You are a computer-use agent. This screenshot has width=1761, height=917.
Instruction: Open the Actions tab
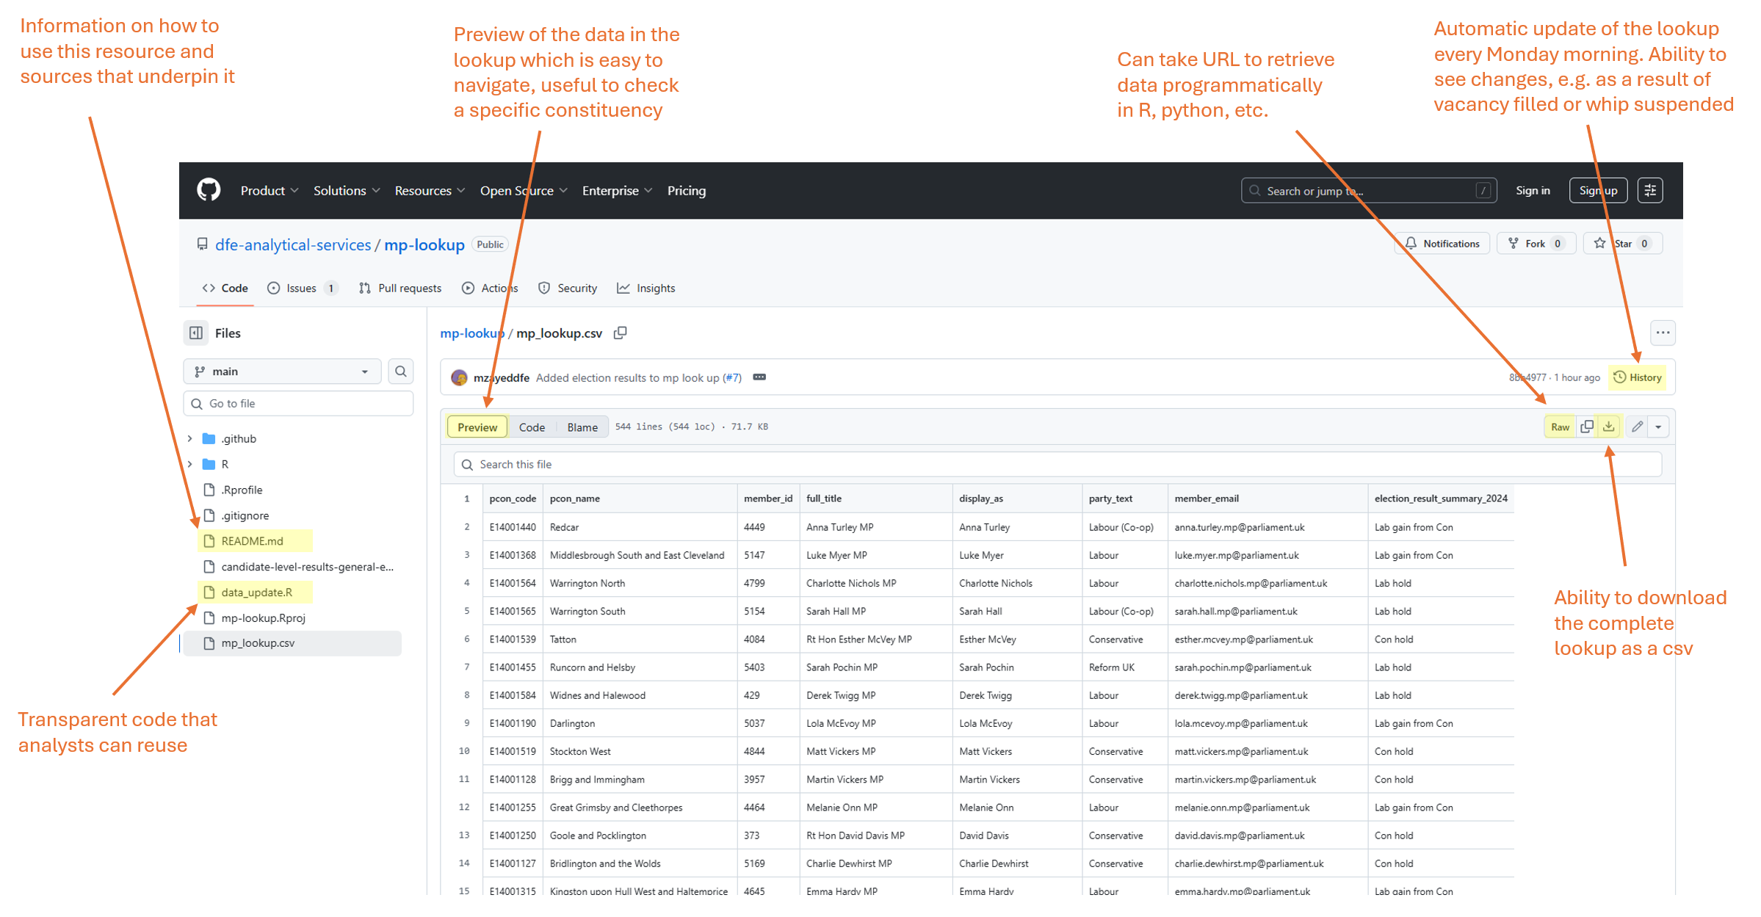[x=490, y=289]
